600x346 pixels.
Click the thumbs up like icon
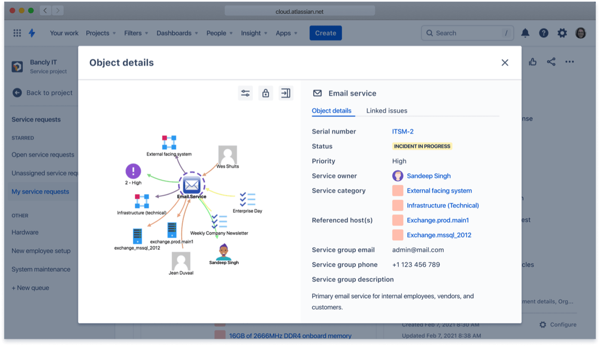click(x=533, y=61)
